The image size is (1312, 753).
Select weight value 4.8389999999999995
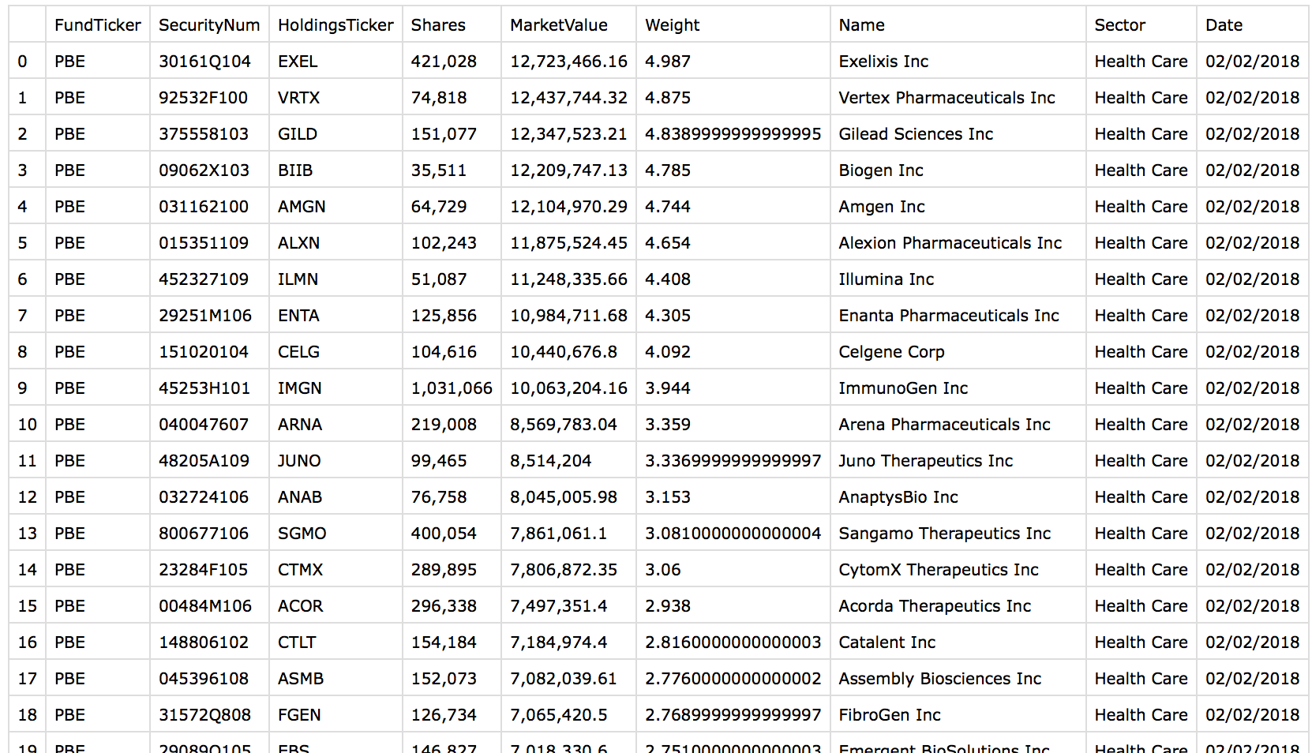733,134
